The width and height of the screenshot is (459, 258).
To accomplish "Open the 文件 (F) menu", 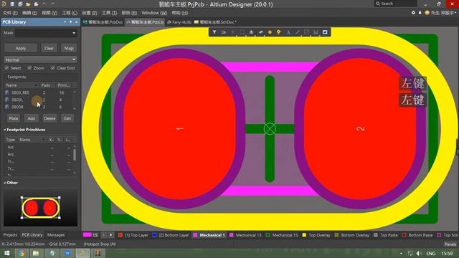I will 10,13.
